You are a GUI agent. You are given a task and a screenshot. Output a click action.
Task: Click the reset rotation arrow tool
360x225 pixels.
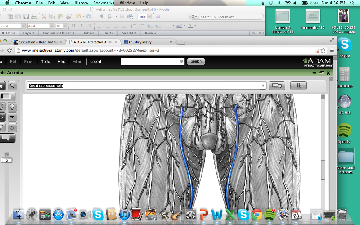coord(12,128)
